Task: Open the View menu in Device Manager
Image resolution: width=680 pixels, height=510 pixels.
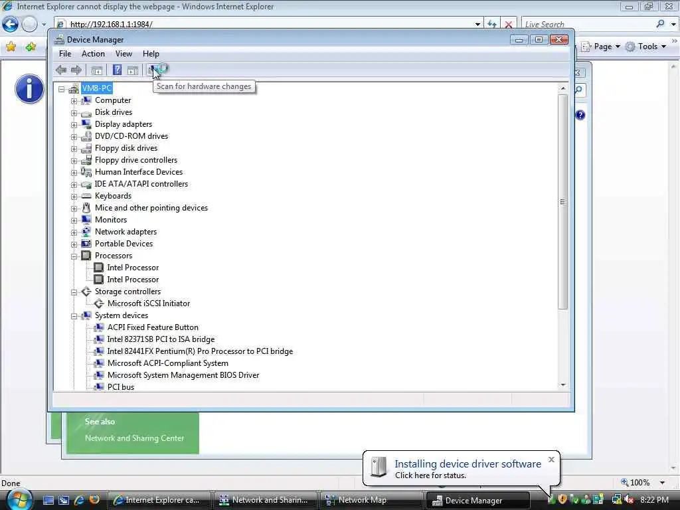Action: tap(124, 54)
